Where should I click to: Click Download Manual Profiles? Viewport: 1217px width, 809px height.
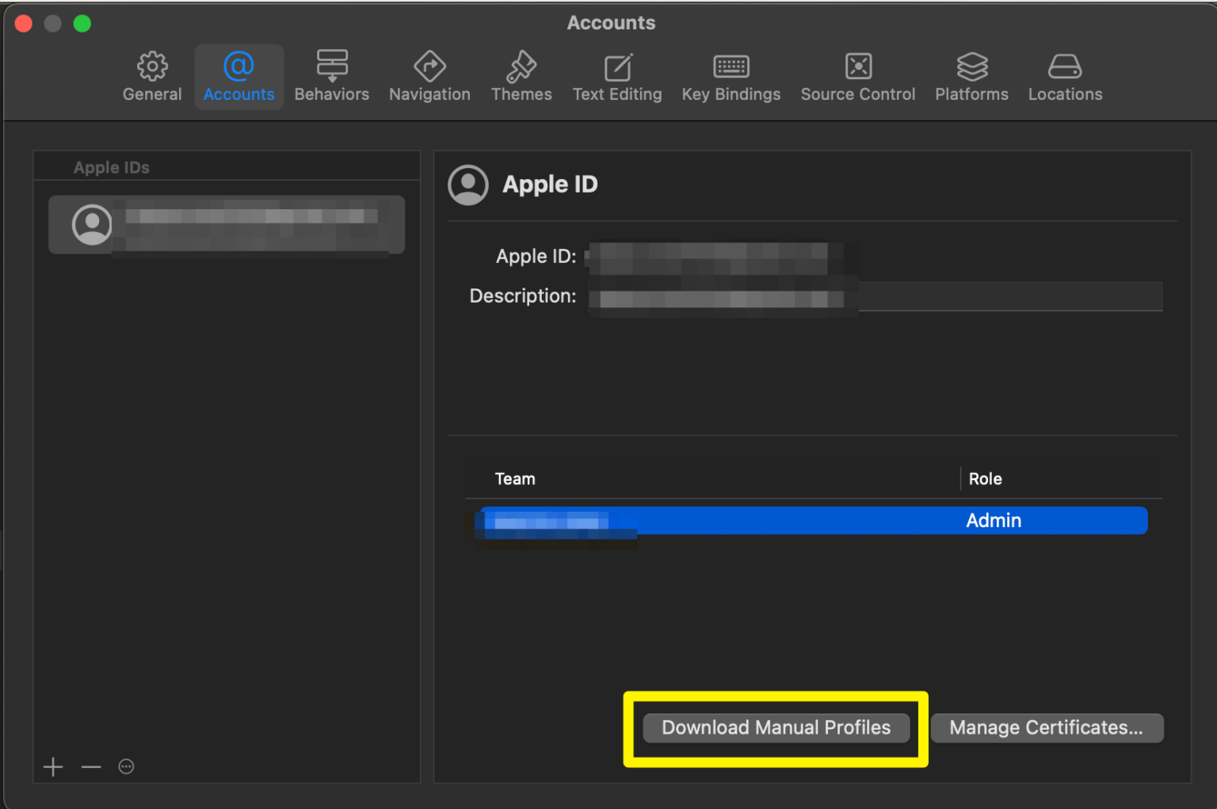click(x=776, y=727)
